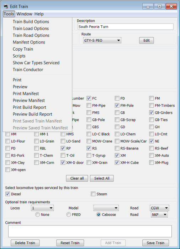Viewport: 180px width, 249px height.
Task: Open the Window menu
Action: pyautogui.click(x=24, y=14)
